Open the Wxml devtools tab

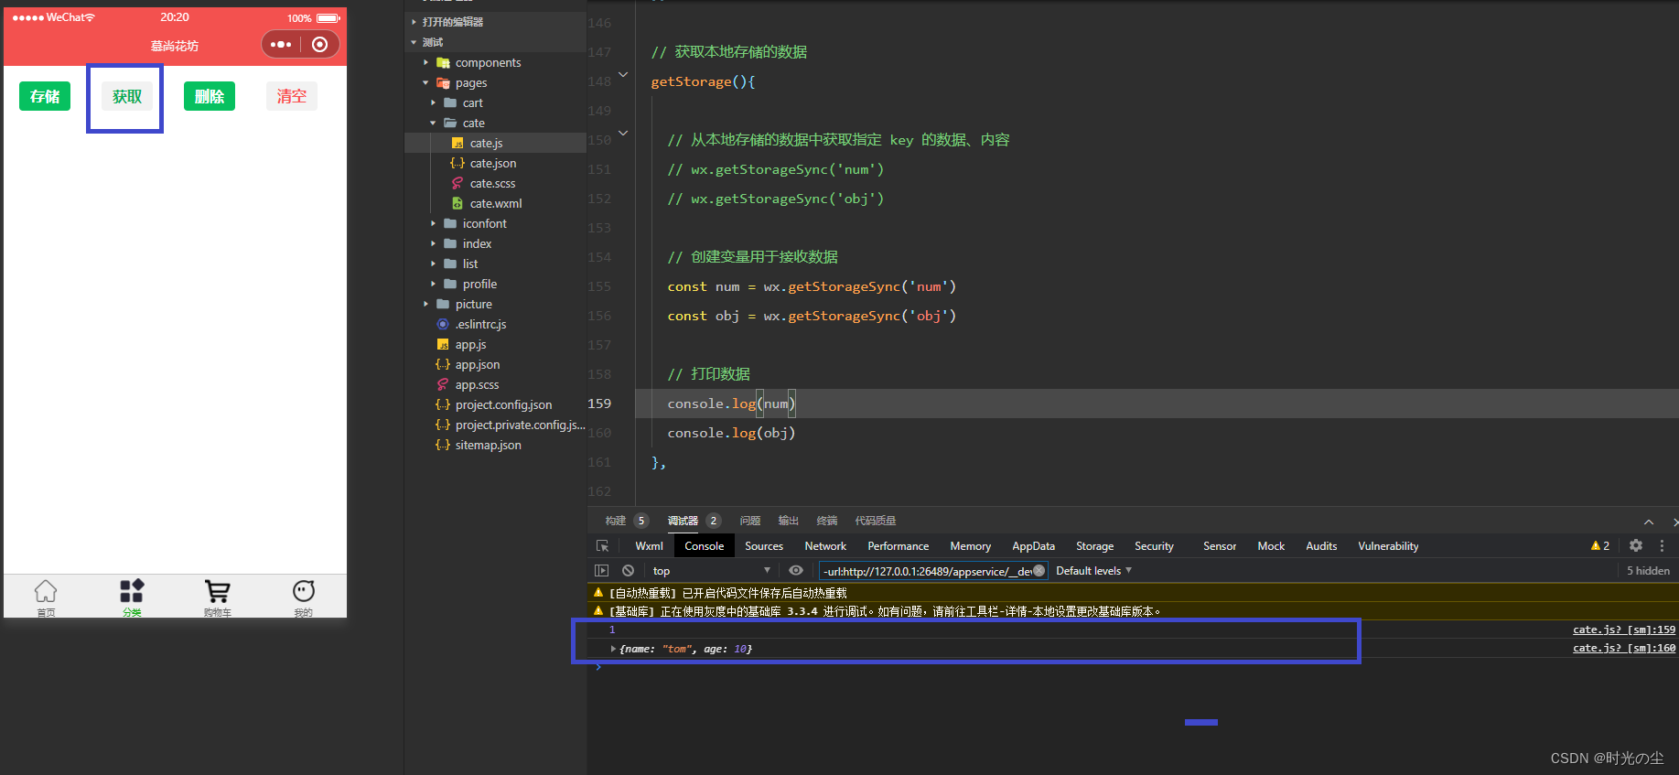649,546
